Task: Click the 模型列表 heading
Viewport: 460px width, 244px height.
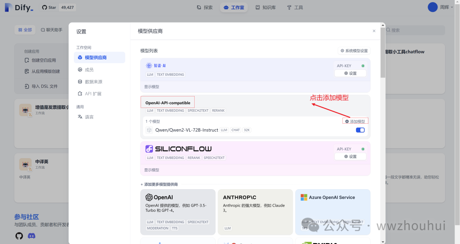Action: click(149, 51)
